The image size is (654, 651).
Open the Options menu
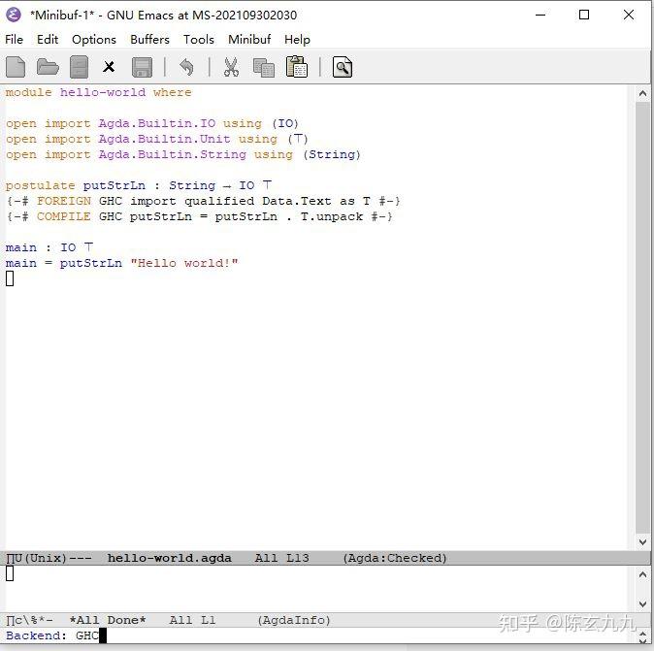pos(94,40)
